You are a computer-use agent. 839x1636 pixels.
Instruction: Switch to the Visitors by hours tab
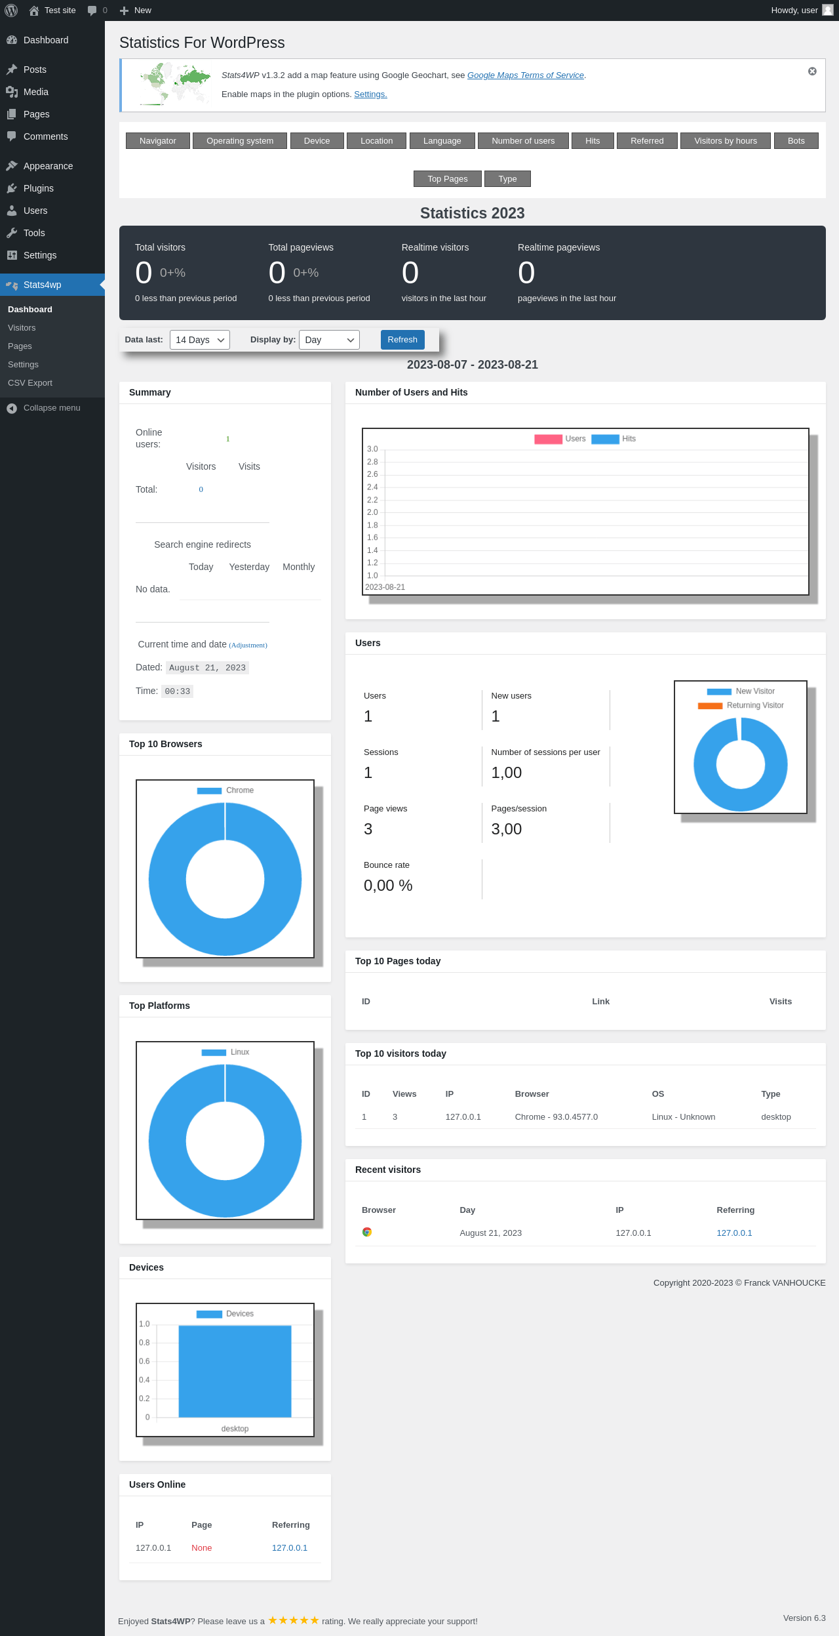(x=726, y=141)
